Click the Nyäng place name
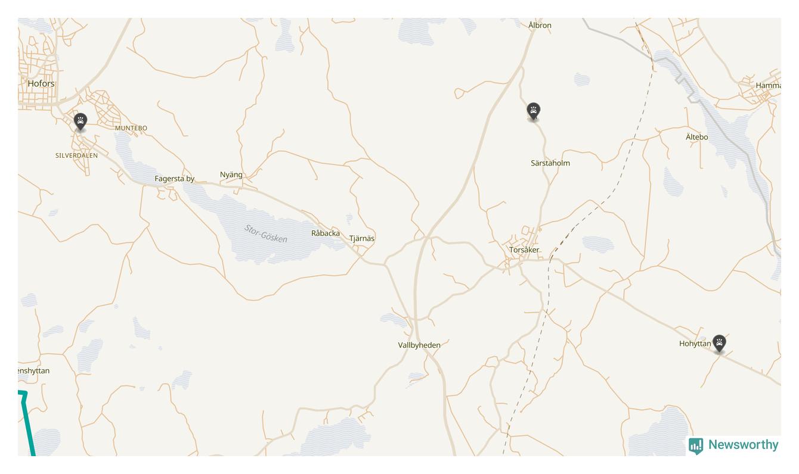The height and width of the screenshot is (474, 799). (x=231, y=174)
